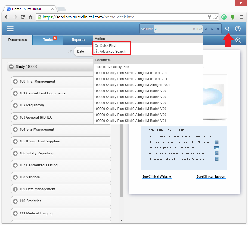Open the SureClinical Website link
This screenshot has width=248, height=225.
click(x=157, y=176)
